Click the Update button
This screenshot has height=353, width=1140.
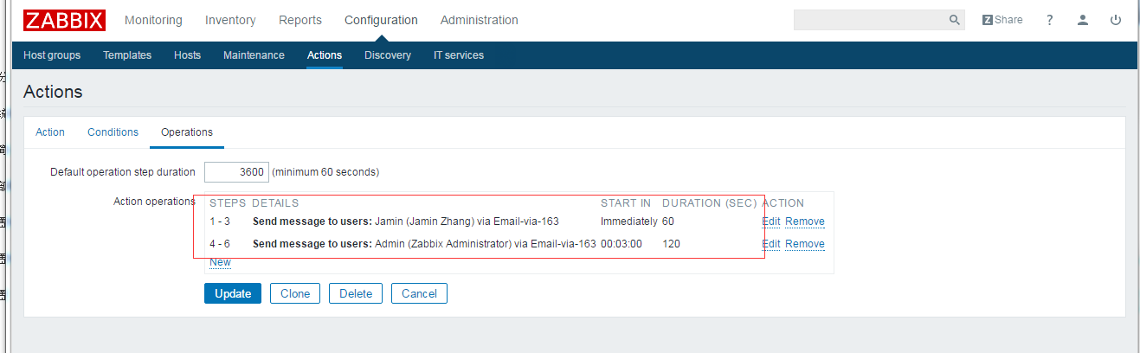coord(233,293)
